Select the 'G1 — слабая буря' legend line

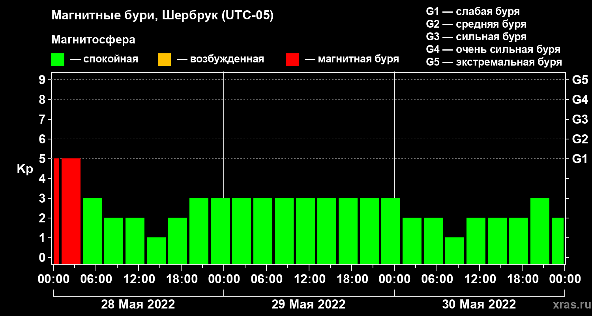click(x=473, y=11)
